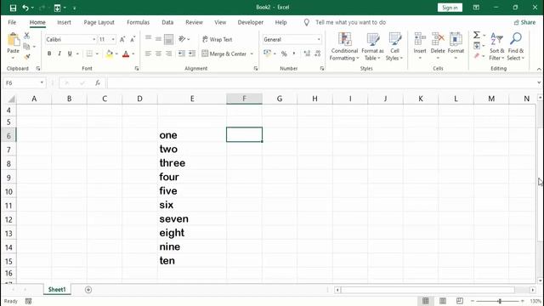The height and width of the screenshot is (306, 544).
Task: Open Find & Select menu
Action: tap(516, 47)
